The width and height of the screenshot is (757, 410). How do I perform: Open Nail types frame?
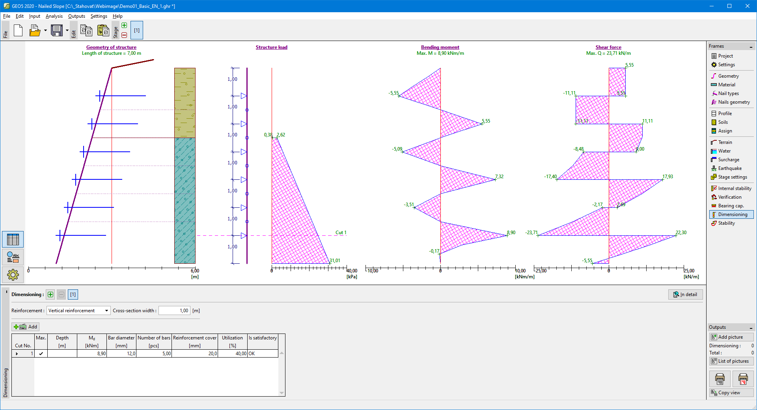point(728,93)
